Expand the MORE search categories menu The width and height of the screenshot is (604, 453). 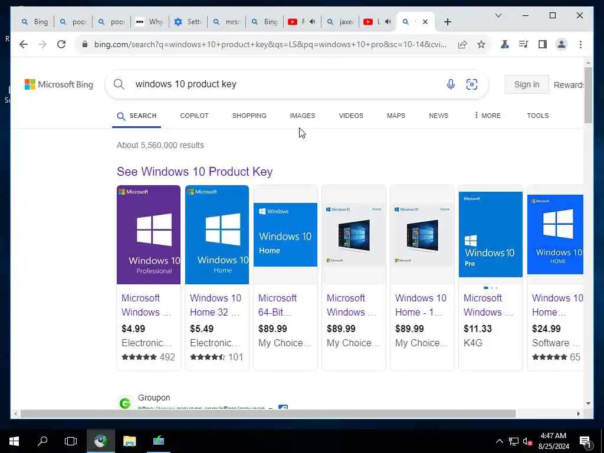click(x=488, y=116)
